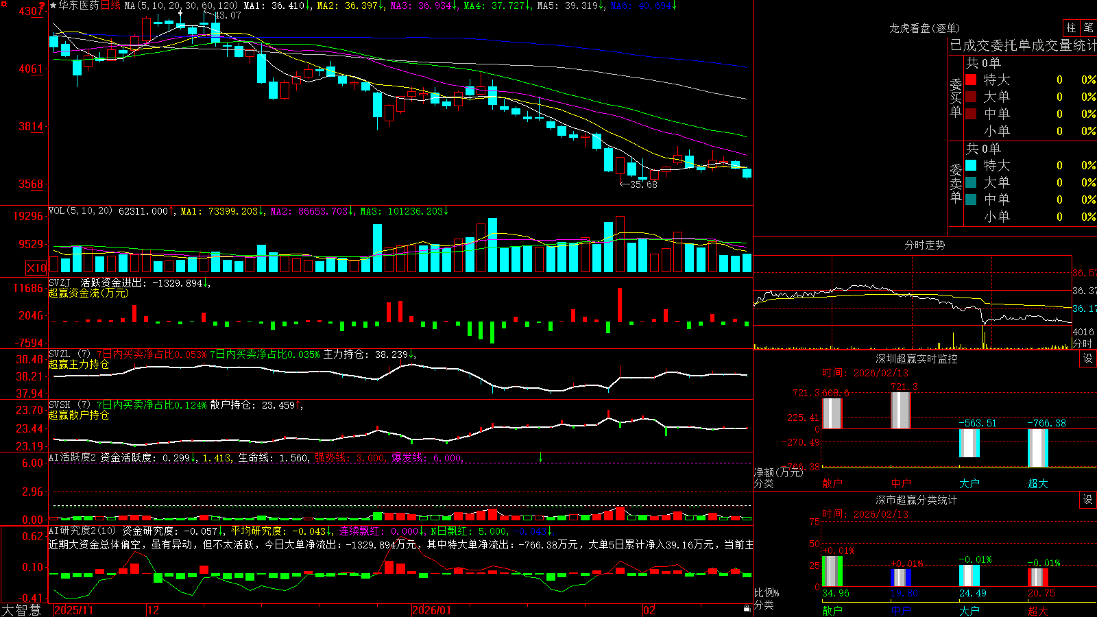Click the 2026/01 date on the timeline
The width and height of the screenshot is (1097, 617).
pyautogui.click(x=432, y=610)
